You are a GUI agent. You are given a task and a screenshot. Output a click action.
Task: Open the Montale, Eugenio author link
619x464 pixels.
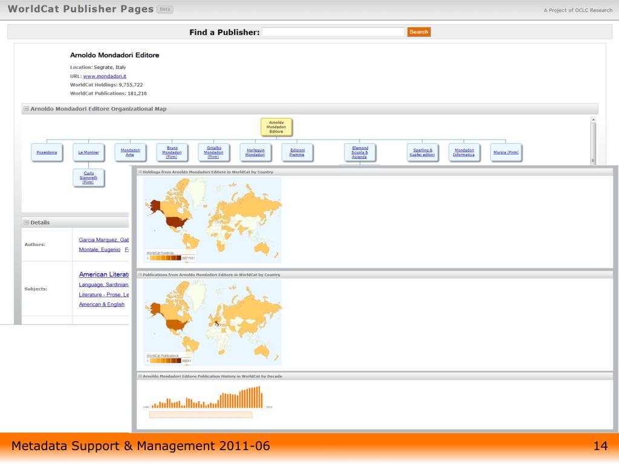click(x=100, y=250)
